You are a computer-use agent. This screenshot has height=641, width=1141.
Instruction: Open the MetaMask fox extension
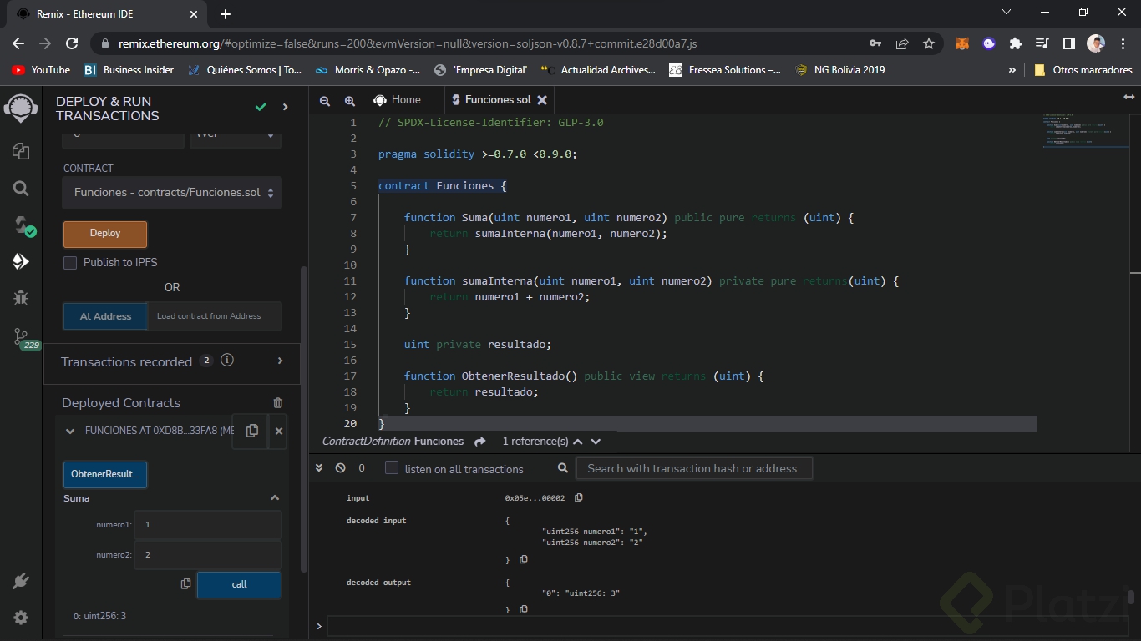click(962, 43)
